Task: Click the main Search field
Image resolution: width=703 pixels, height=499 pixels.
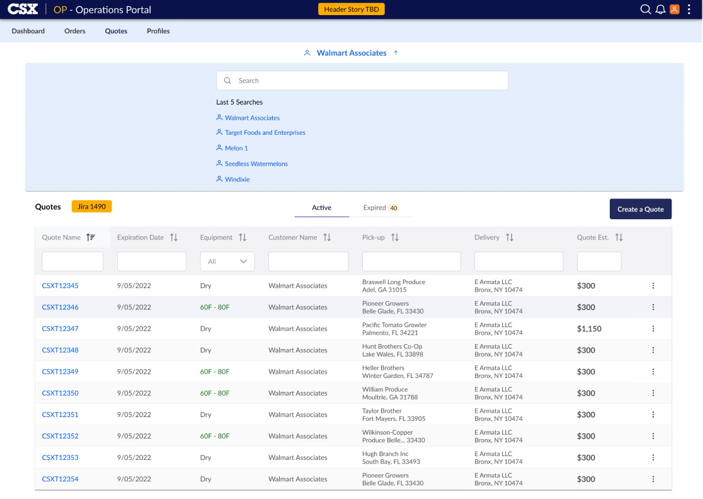Action: pyautogui.click(x=362, y=81)
